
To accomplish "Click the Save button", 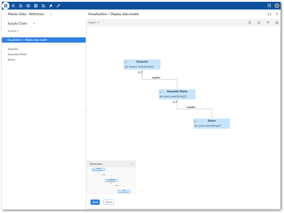I will point(95,202).
